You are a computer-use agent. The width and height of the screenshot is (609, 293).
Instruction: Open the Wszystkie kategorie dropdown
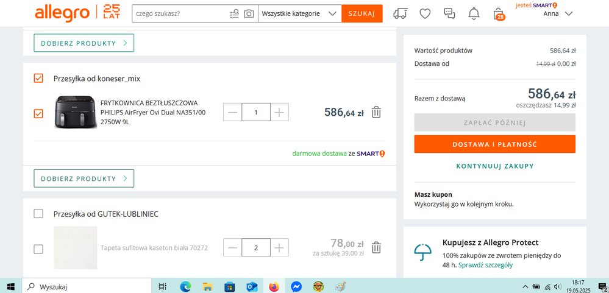tap(299, 13)
